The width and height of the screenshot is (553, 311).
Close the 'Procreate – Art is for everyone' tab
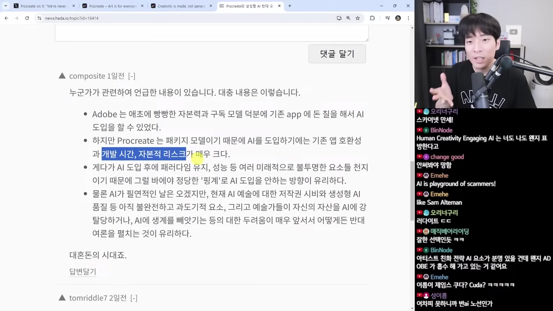[142, 6]
